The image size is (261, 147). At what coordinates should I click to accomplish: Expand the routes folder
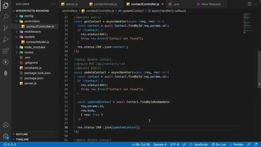click(x=29, y=52)
